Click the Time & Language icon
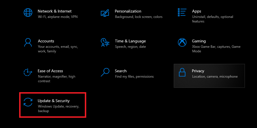257x128 pixels. (105, 42)
